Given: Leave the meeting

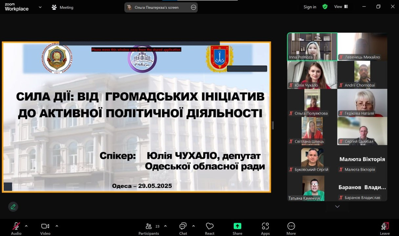Looking at the screenshot, I should click(385, 228).
